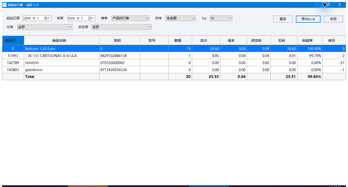Run the search with the 查询 button
This screenshot has height=187, width=348.
[x=283, y=19]
